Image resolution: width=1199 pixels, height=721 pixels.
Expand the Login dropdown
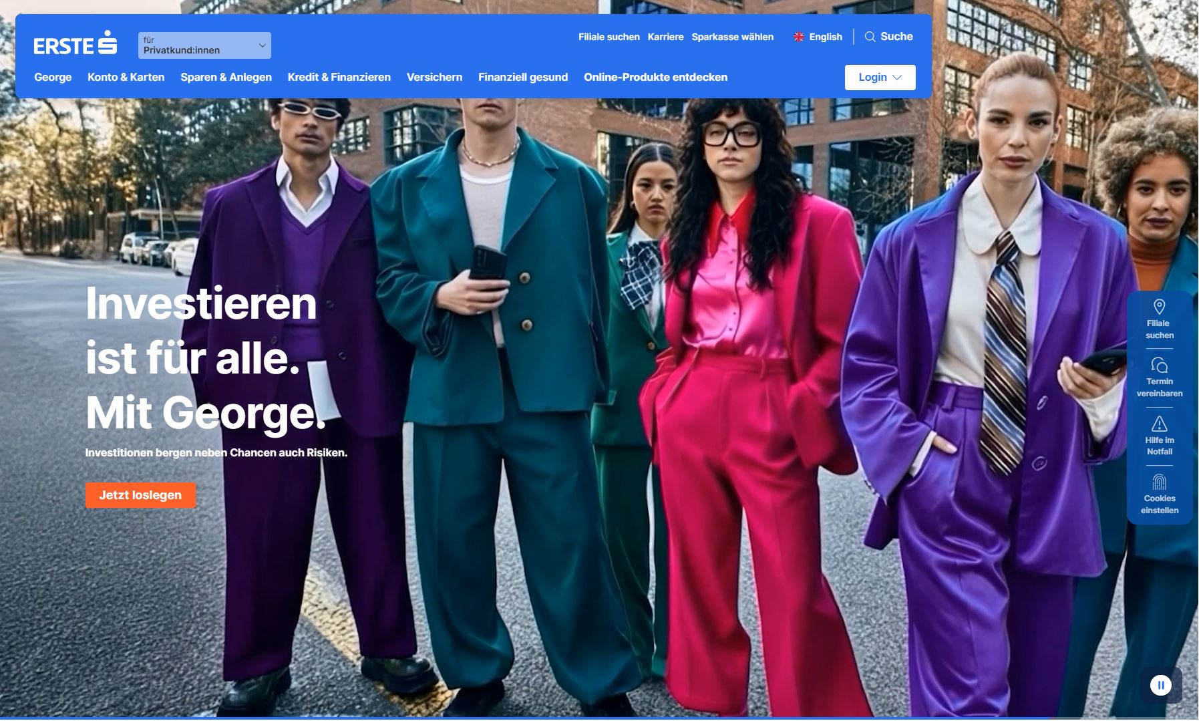(x=880, y=77)
